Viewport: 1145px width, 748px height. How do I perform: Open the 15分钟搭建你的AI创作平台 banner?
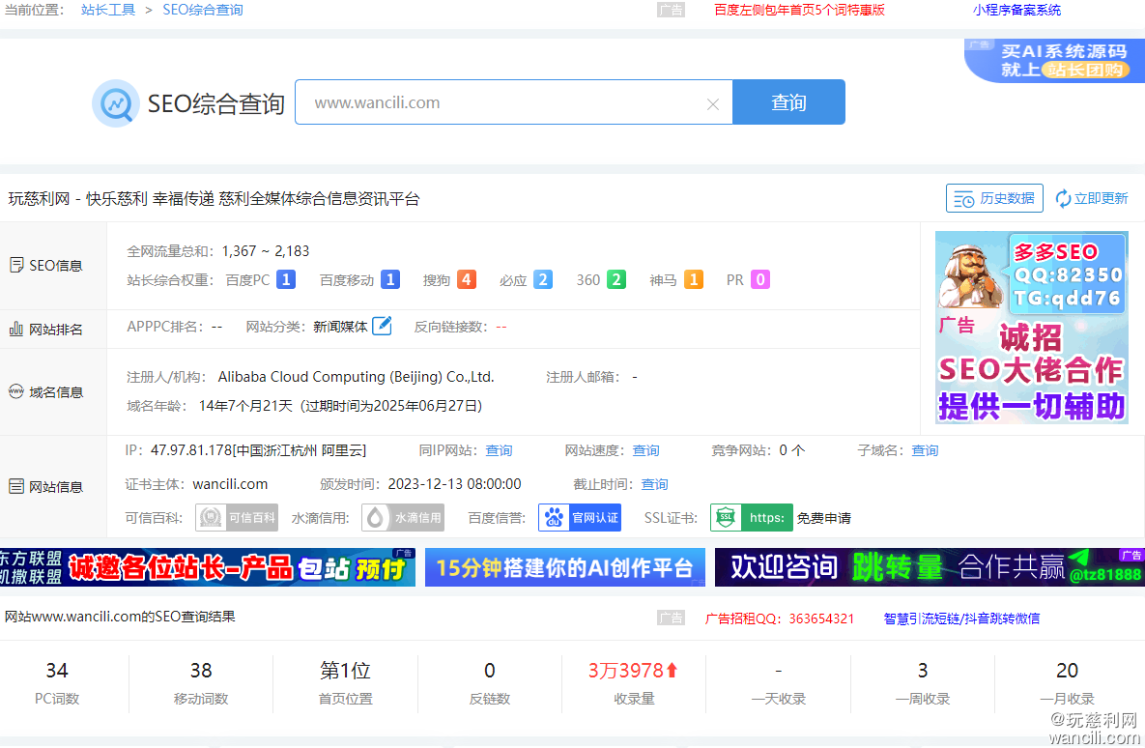point(565,567)
